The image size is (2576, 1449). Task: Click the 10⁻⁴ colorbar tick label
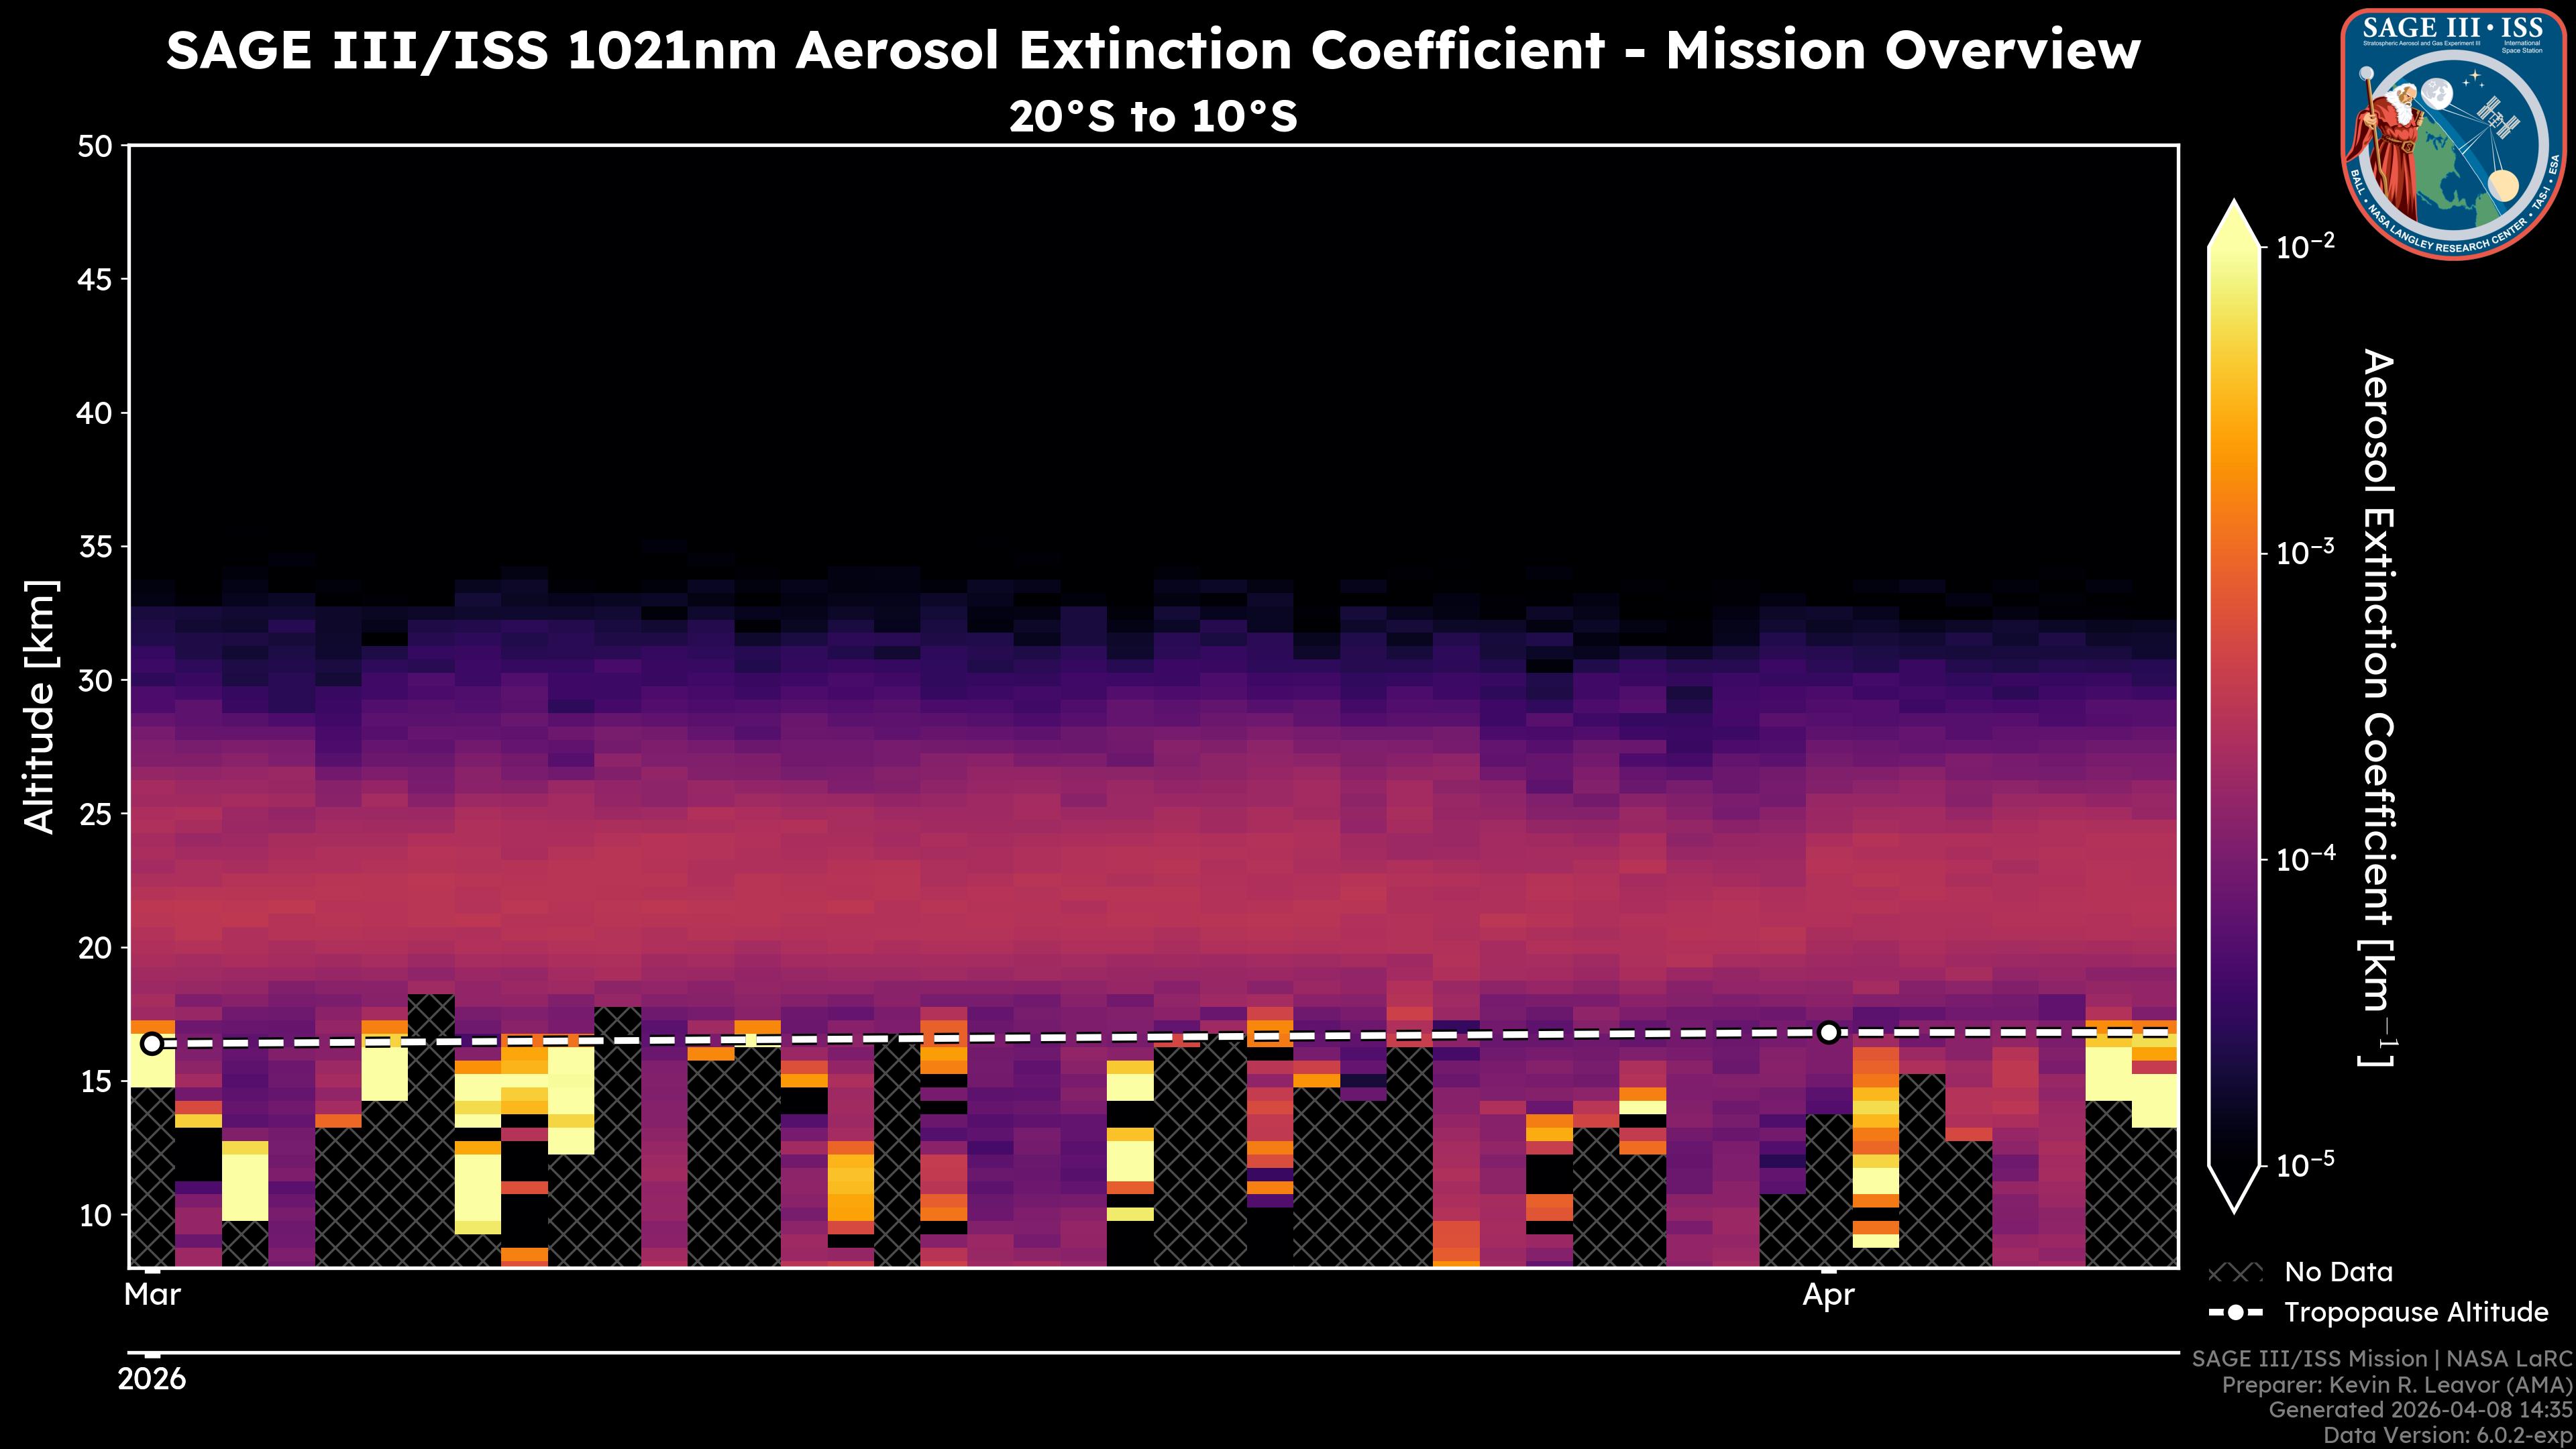[2305, 859]
